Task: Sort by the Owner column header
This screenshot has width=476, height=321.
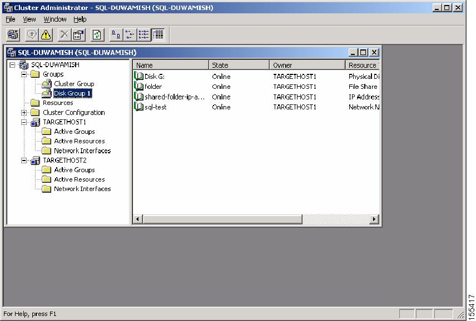Action: tap(308, 65)
